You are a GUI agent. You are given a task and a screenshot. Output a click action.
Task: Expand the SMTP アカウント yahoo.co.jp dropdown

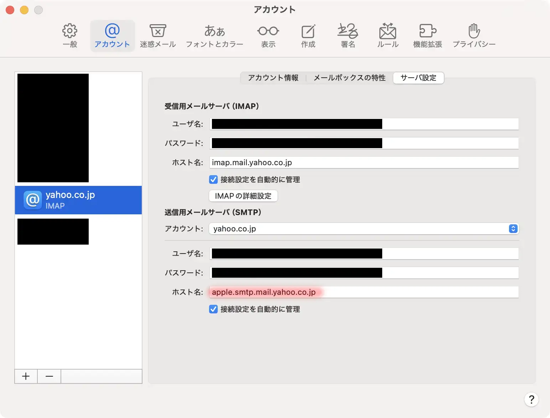coord(363,229)
